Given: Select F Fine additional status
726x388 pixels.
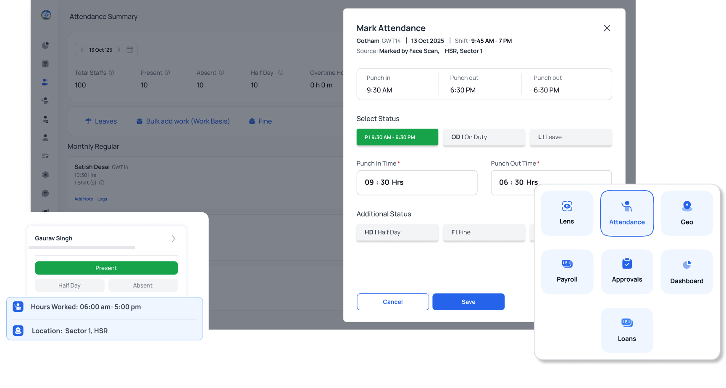Looking at the screenshot, I should coord(484,232).
